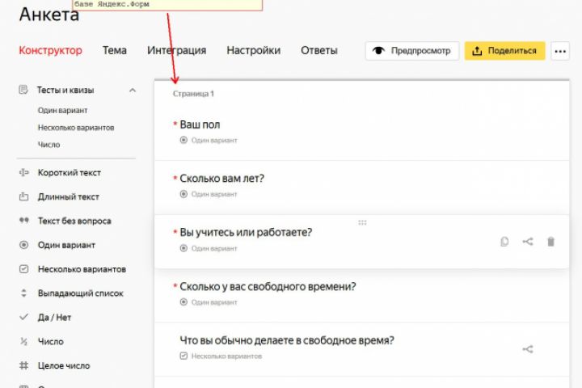Open the 'Настройки' tab
Viewport: 582px width, 388px height.
click(x=253, y=50)
